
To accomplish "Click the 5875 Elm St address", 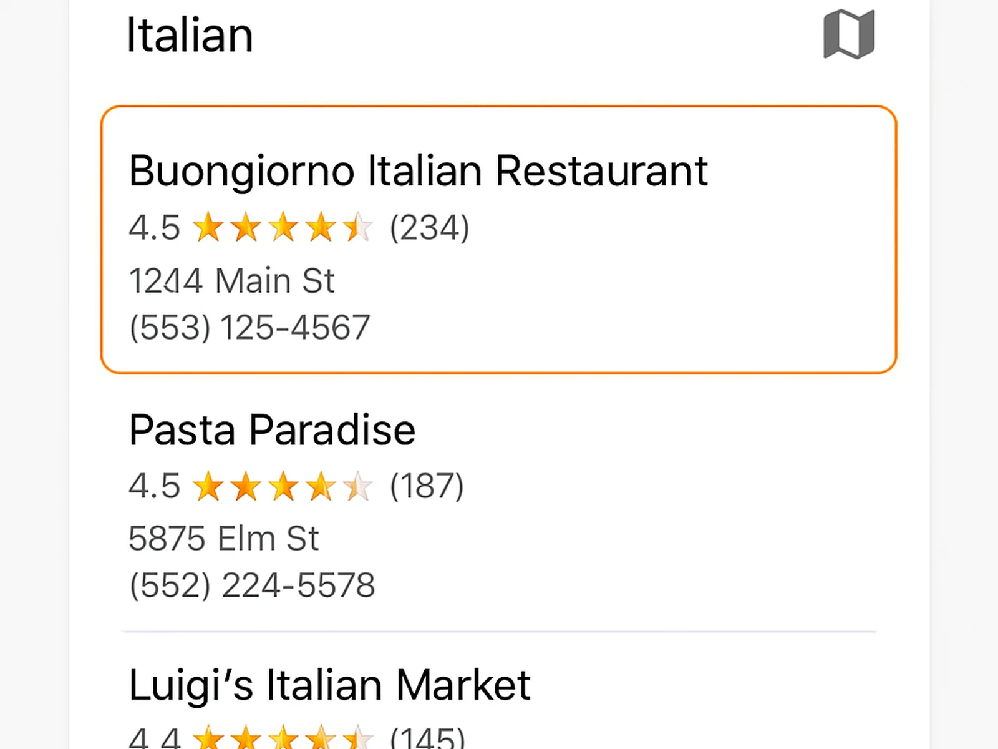I will (x=224, y=537).
